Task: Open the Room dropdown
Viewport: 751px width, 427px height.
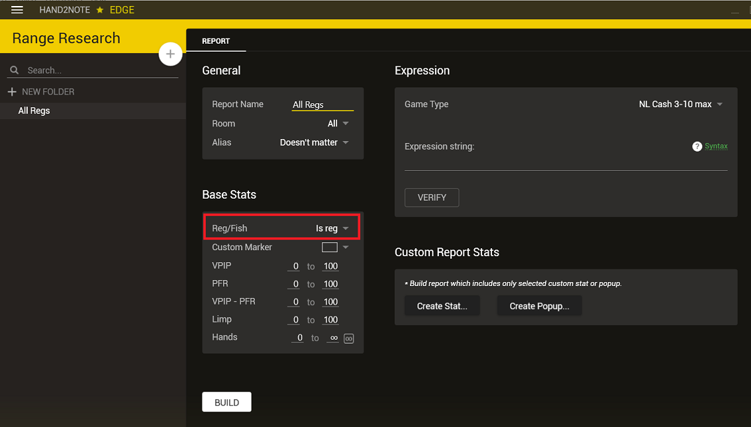Action: pos(338,124)
